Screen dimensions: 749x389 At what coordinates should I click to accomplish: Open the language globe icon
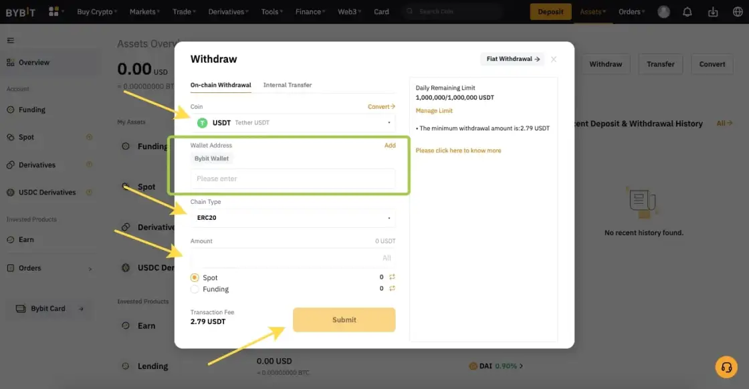point(738,12)
